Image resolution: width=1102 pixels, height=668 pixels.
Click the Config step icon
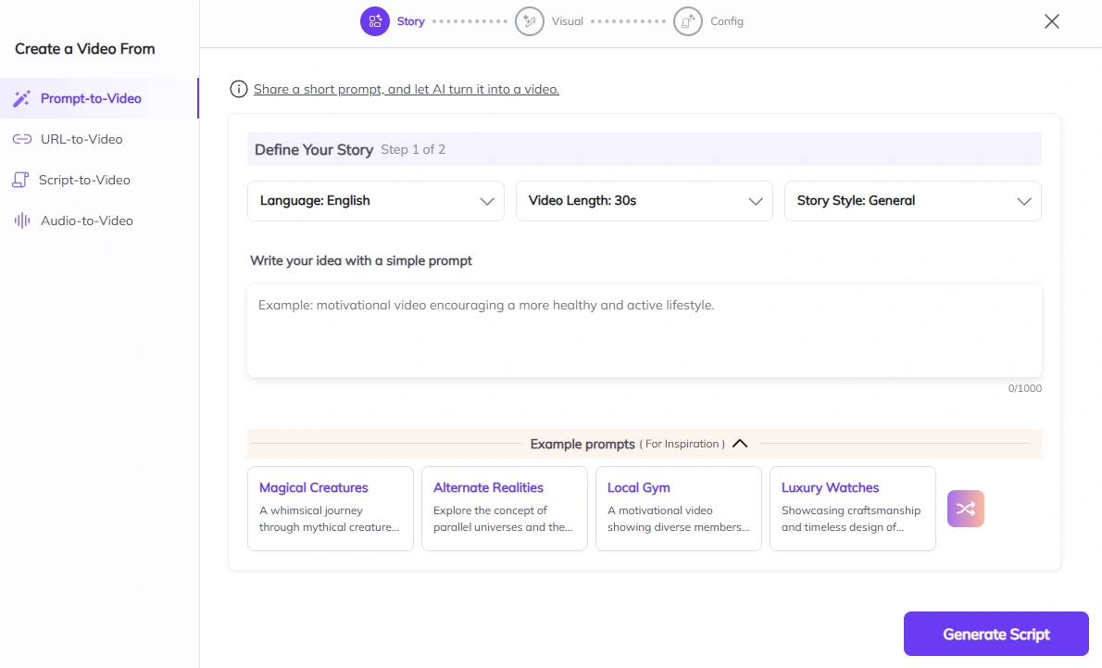[x=687, y=21]
